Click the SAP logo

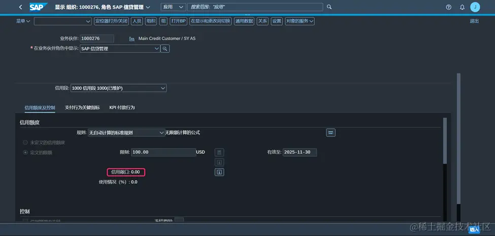click(x=39, y=7)
